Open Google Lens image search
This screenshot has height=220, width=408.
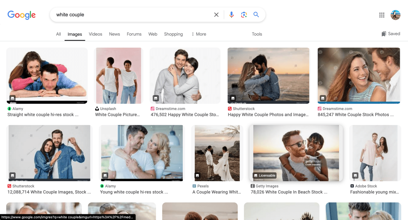(x=244, y=15)
